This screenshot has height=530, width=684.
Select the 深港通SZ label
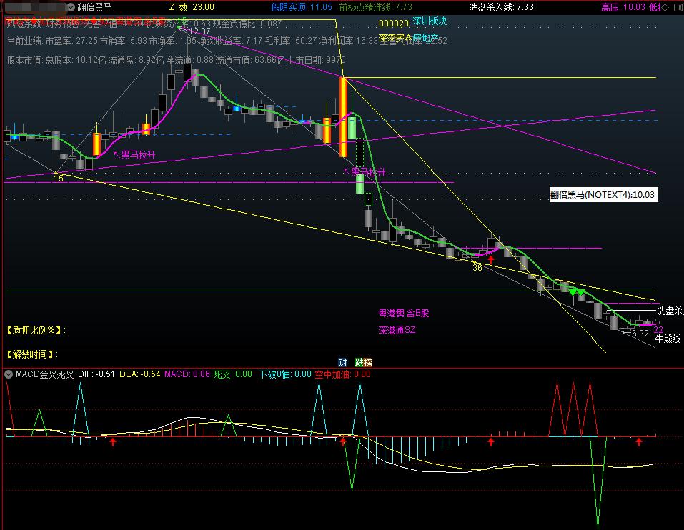(397, 330)
